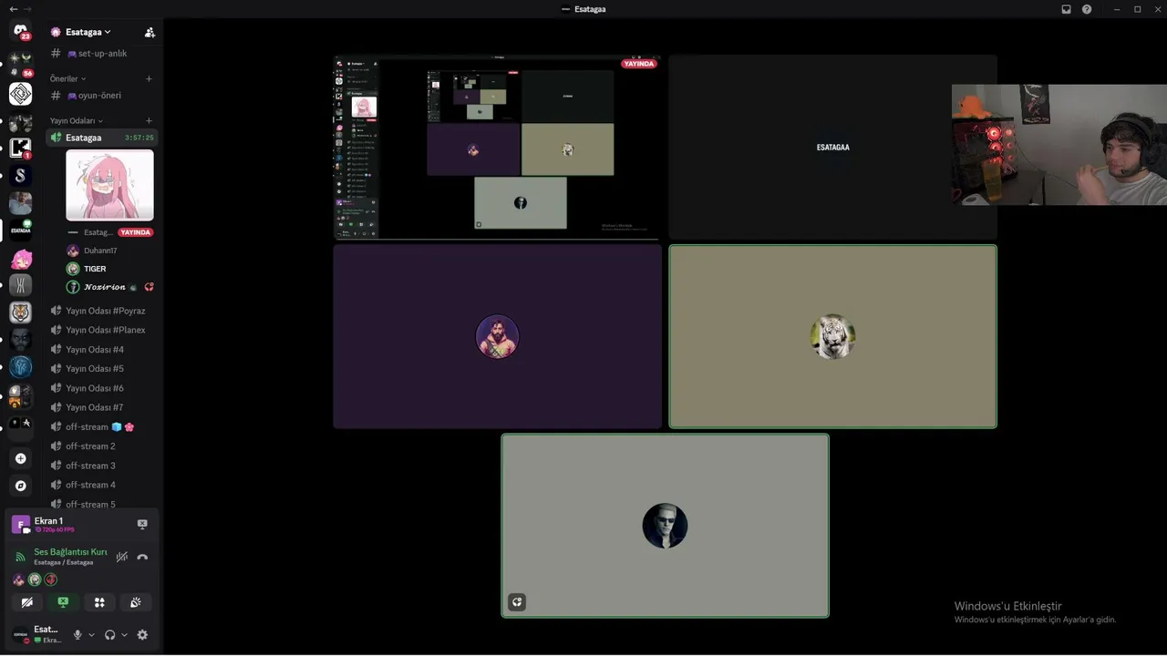Open the oyun-öneri text channel
1167x656 pixels.
[102, 95]
